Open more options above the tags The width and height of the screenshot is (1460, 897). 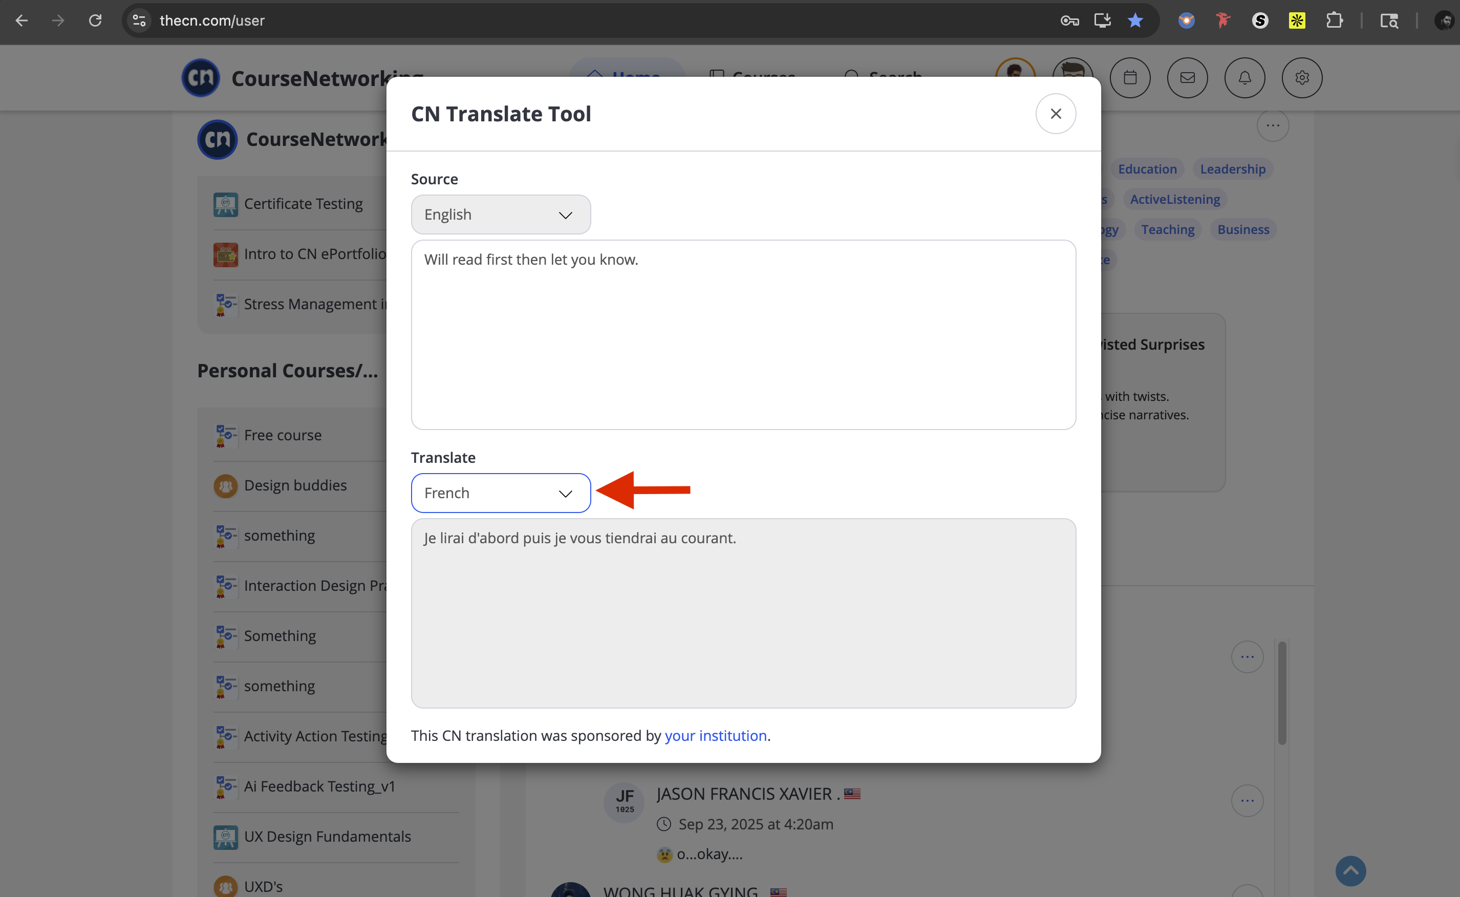(x=1273, y=125)
